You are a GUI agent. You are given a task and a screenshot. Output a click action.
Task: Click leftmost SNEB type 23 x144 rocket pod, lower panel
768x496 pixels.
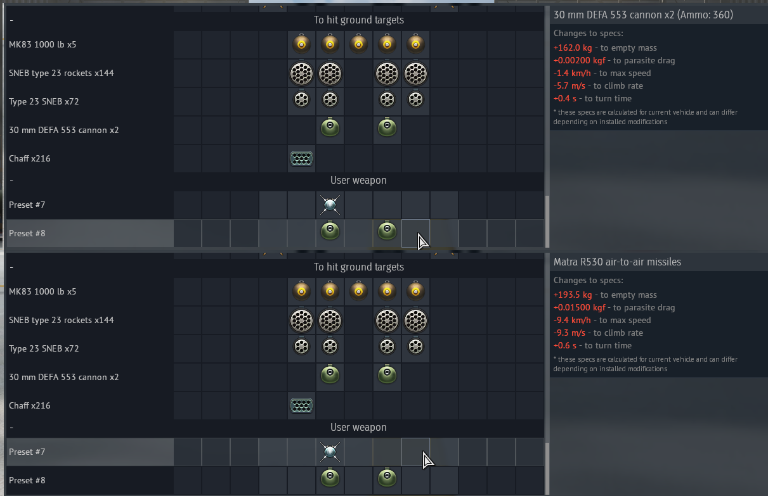click(x=301, y=320)
